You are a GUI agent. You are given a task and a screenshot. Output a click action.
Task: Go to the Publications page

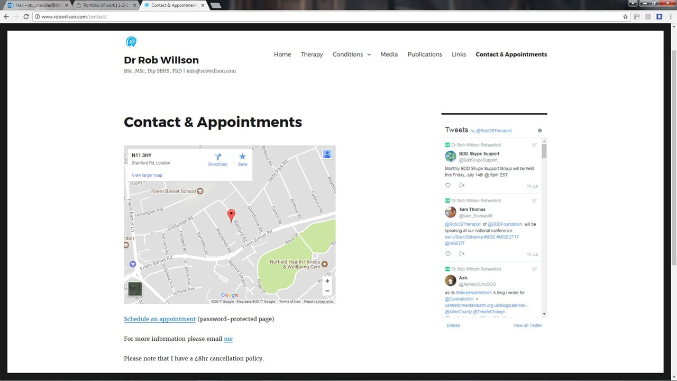pos(424,55)
